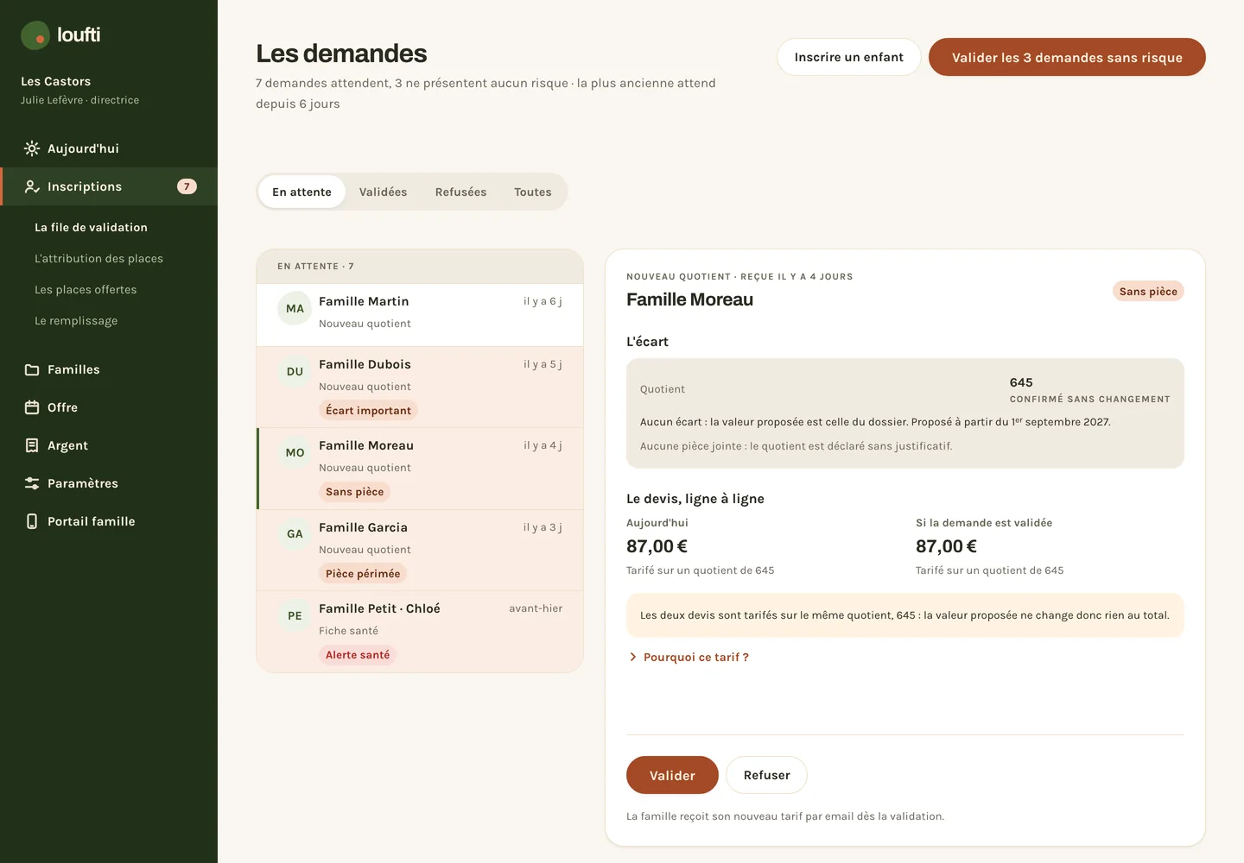Click the Paramètres sliders icon

32,483
